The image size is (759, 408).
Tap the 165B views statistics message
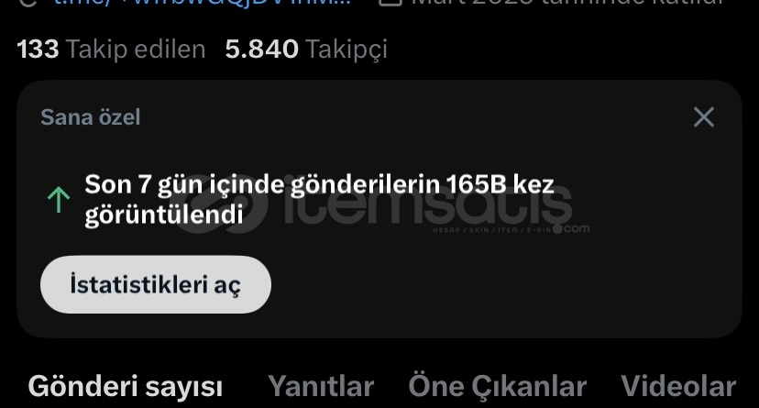319,199
